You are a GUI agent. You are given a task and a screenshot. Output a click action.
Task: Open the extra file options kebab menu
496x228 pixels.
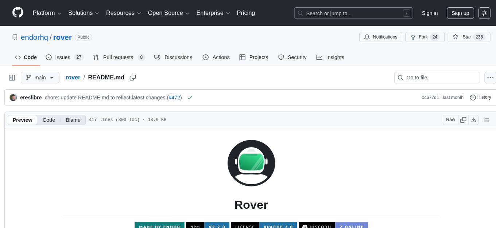[490, 77]
